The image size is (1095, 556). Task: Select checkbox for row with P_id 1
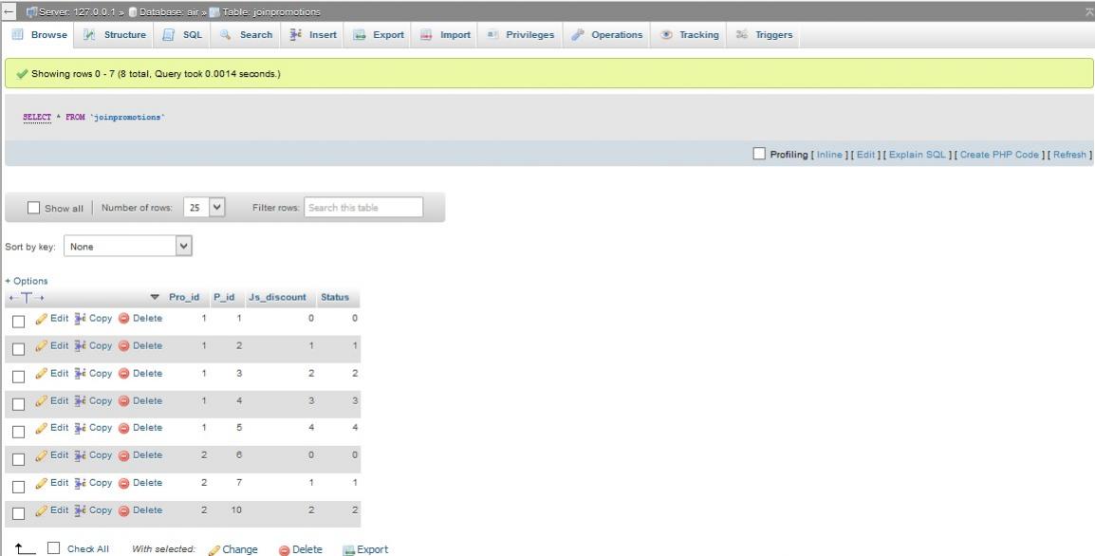tap(19, 322)
